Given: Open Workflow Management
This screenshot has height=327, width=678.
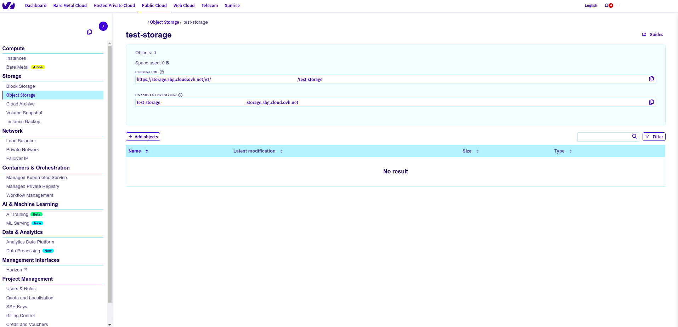Looking at the screenshot, I should [30, 195].
